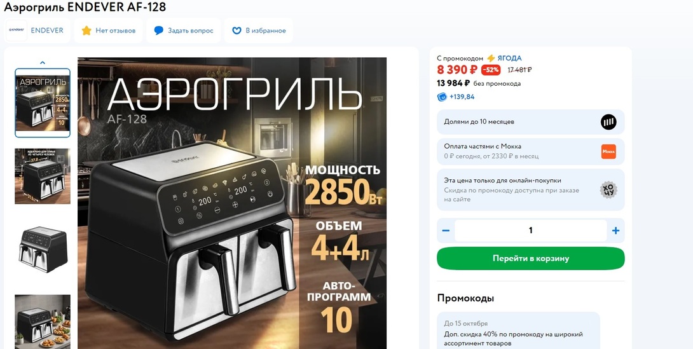693x349 pixels.
Task: Click the yellow star reviews icon
Action: (x=86, y=31)
